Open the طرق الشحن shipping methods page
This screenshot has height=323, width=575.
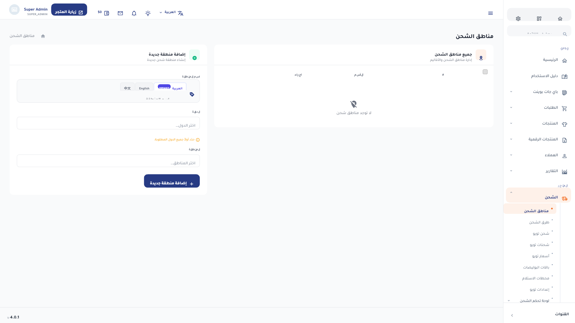(539, 222)
